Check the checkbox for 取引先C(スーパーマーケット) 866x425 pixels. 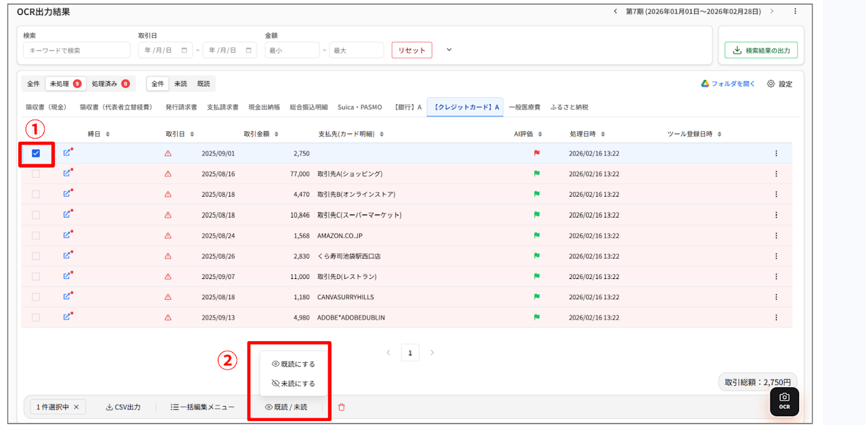coord(36,215)
